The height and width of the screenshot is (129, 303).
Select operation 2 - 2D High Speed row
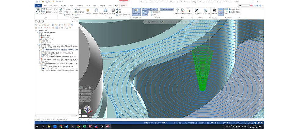[59, 49]
